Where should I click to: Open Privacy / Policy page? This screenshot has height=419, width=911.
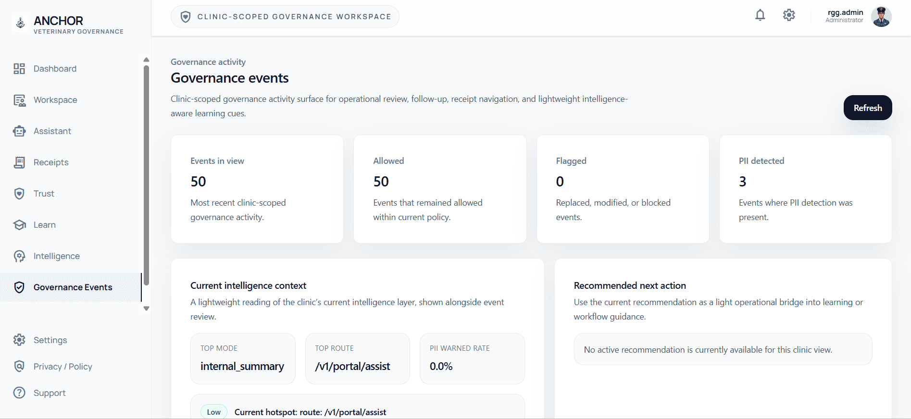(71, 367)
